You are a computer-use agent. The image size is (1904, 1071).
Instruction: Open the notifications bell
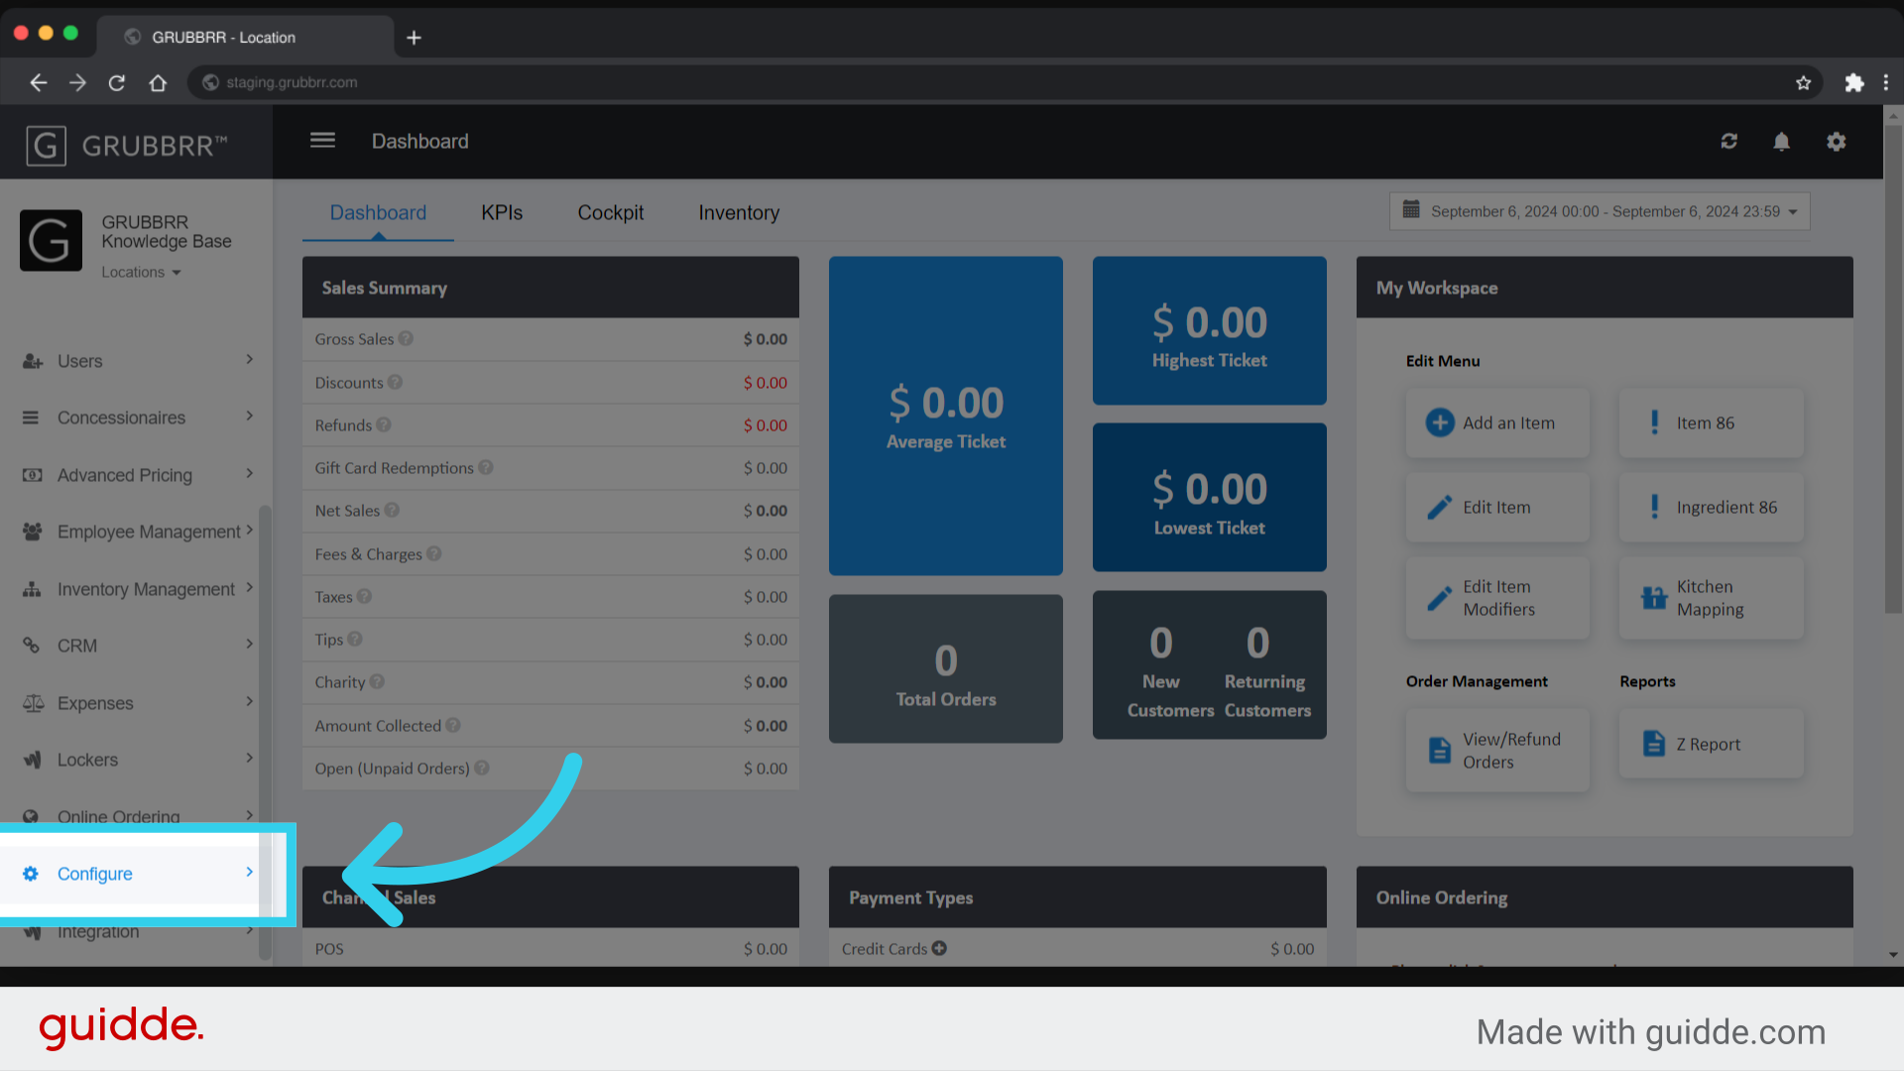click(1782, 142)
